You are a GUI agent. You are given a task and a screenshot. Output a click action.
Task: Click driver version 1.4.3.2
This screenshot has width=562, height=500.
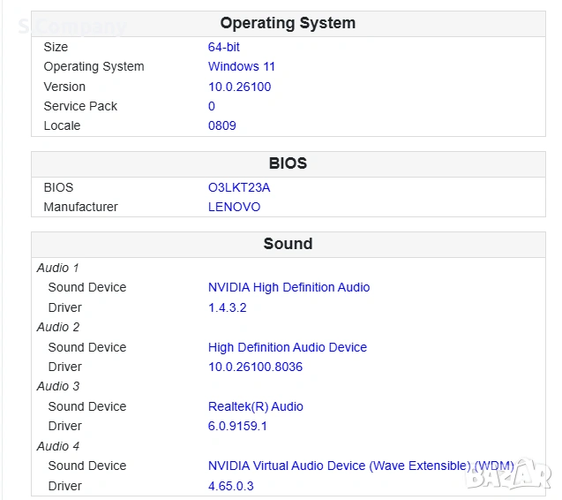tap(227, 307)
